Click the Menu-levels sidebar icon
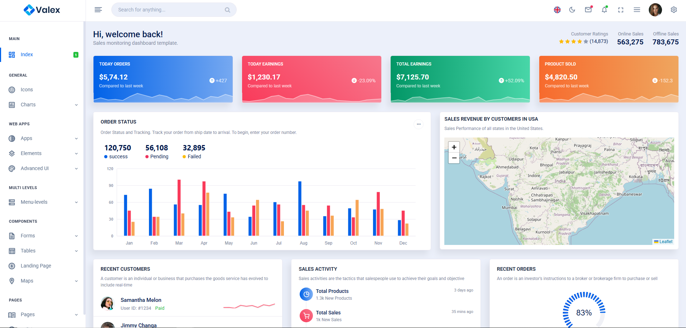The image size is (686, 328). (12, 202)
